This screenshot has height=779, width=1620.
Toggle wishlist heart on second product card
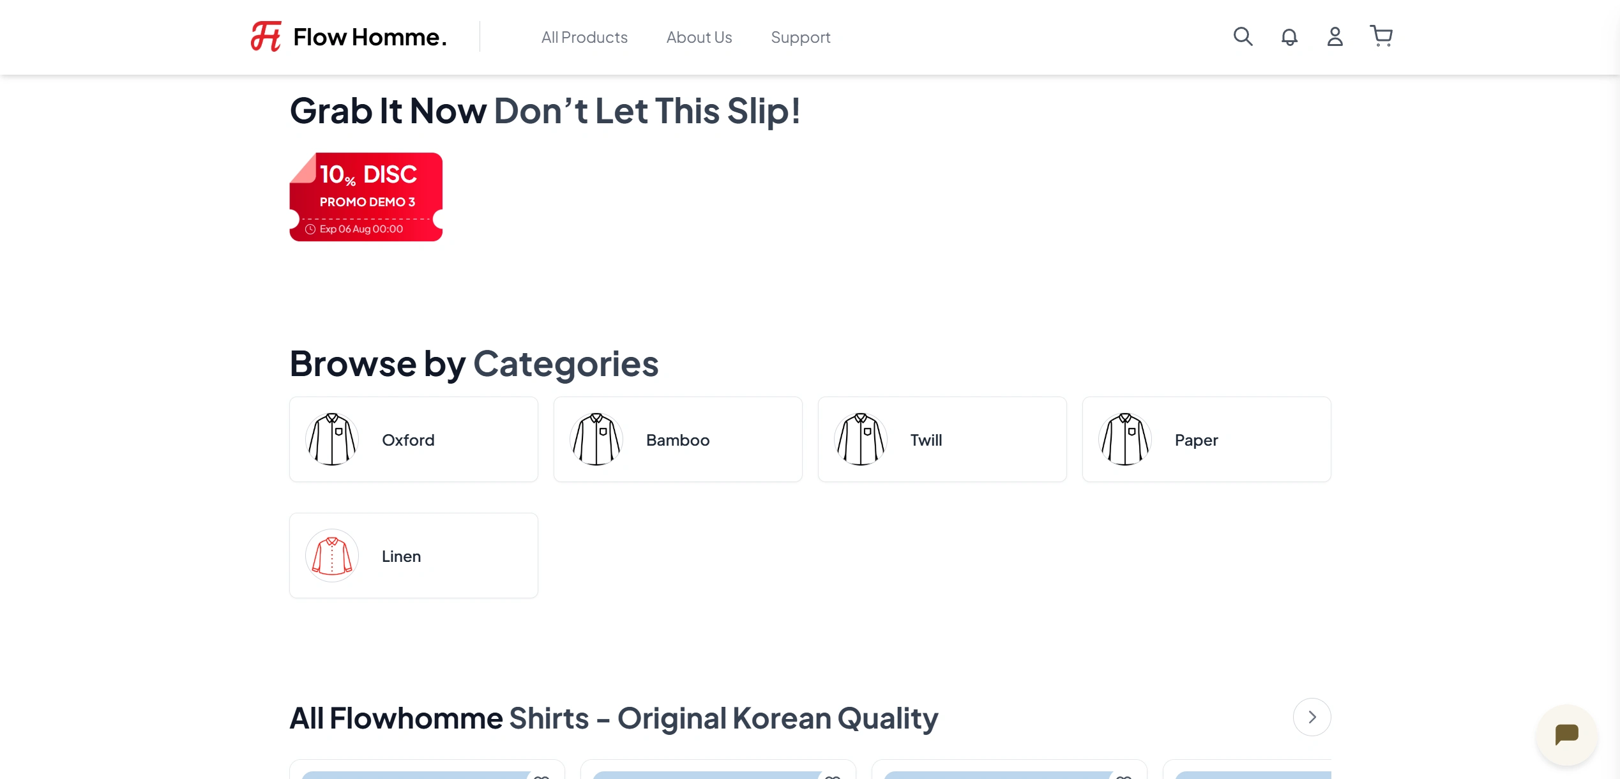(832, 776)
